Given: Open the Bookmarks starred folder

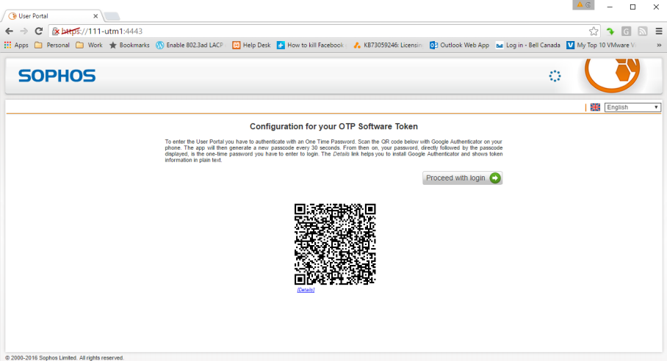Looking at the screenshot, I should point(129,45).
